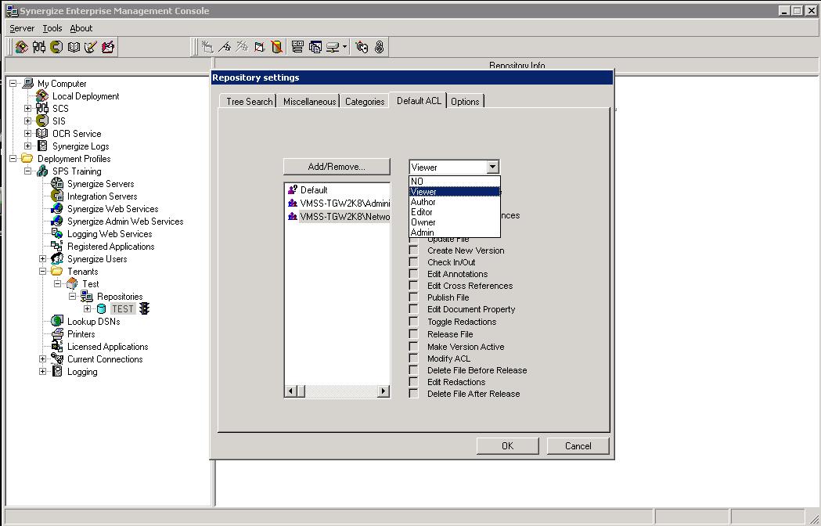Screen dimensions: 821x526
Task: Click the traffic light icon beside TEST
Action: (145, 308)
